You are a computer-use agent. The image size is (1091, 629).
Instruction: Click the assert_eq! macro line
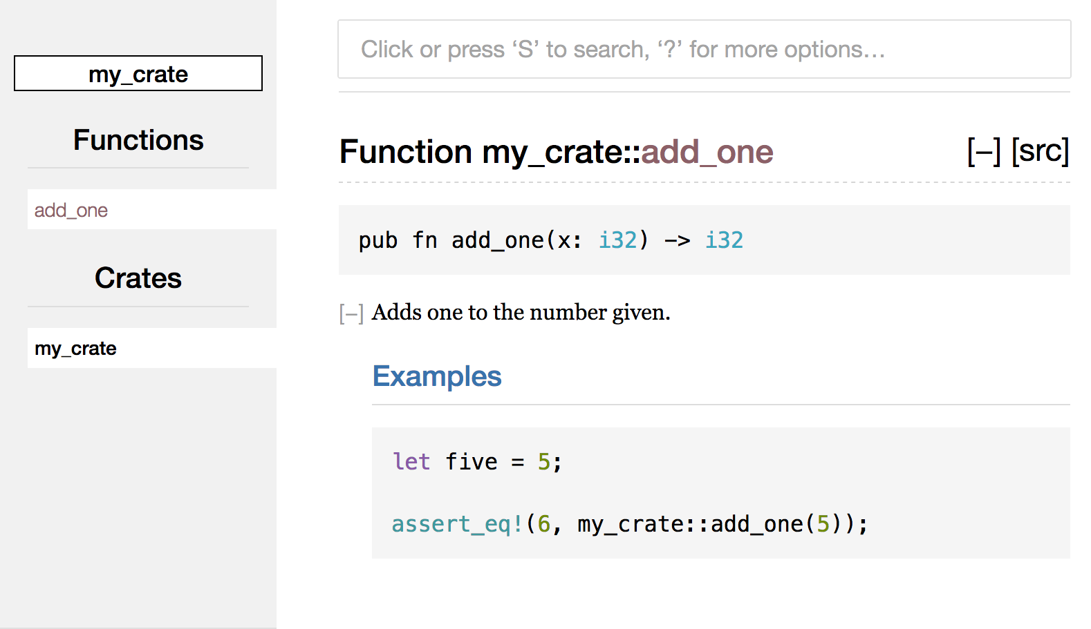630,524
